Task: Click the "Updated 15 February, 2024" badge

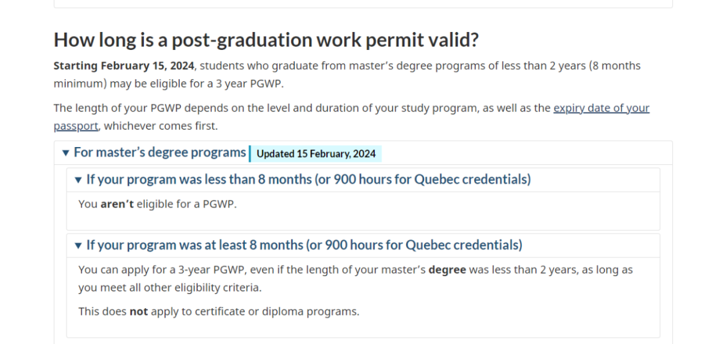Action: point(316,154)
